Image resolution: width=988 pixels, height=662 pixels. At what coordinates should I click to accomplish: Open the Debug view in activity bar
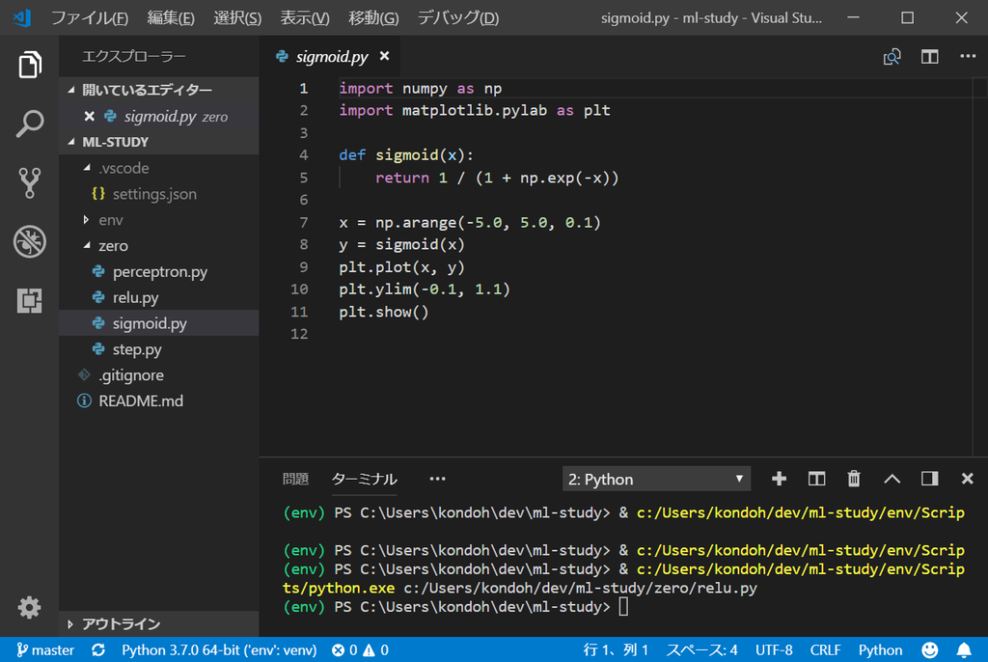point(30,241)
